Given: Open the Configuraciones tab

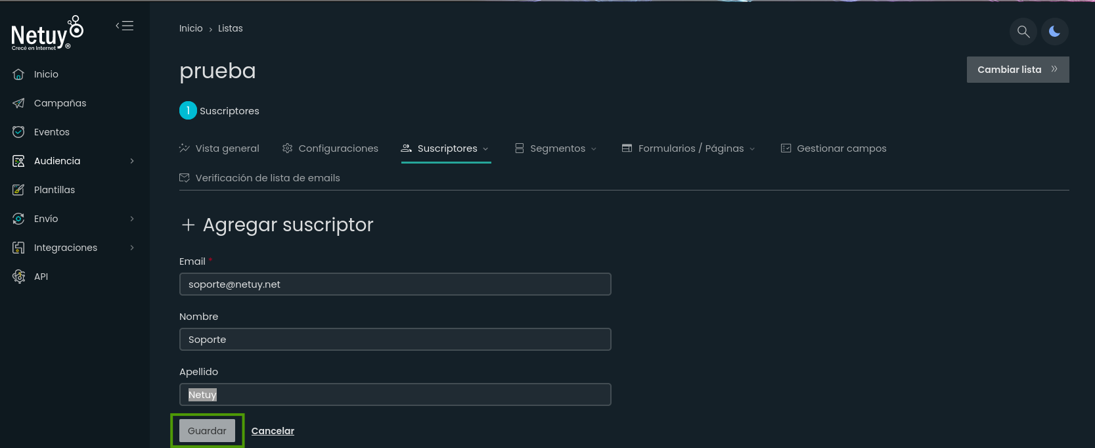Looking at the screenshot, I should click(x=330, y=148).
